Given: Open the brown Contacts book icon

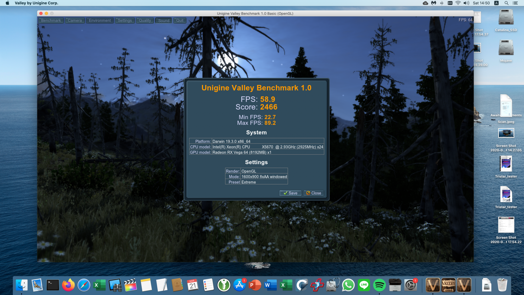Looking at the screenshot, I should click(x=177, y=285).
